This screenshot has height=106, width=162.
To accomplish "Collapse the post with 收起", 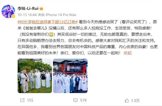I will [127, 53].
